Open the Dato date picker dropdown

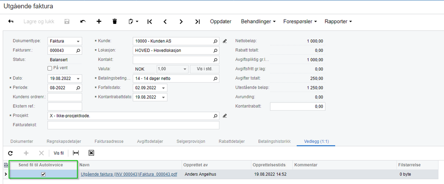click(x=78, y=78)
